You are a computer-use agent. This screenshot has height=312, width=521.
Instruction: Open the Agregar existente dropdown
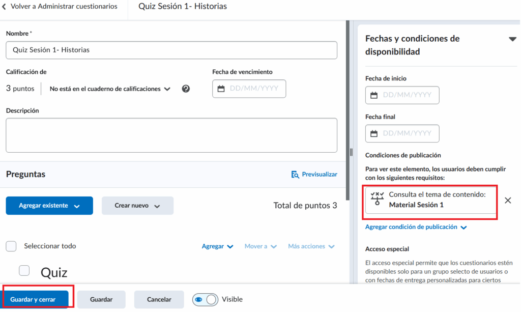[x=49, y=206]
